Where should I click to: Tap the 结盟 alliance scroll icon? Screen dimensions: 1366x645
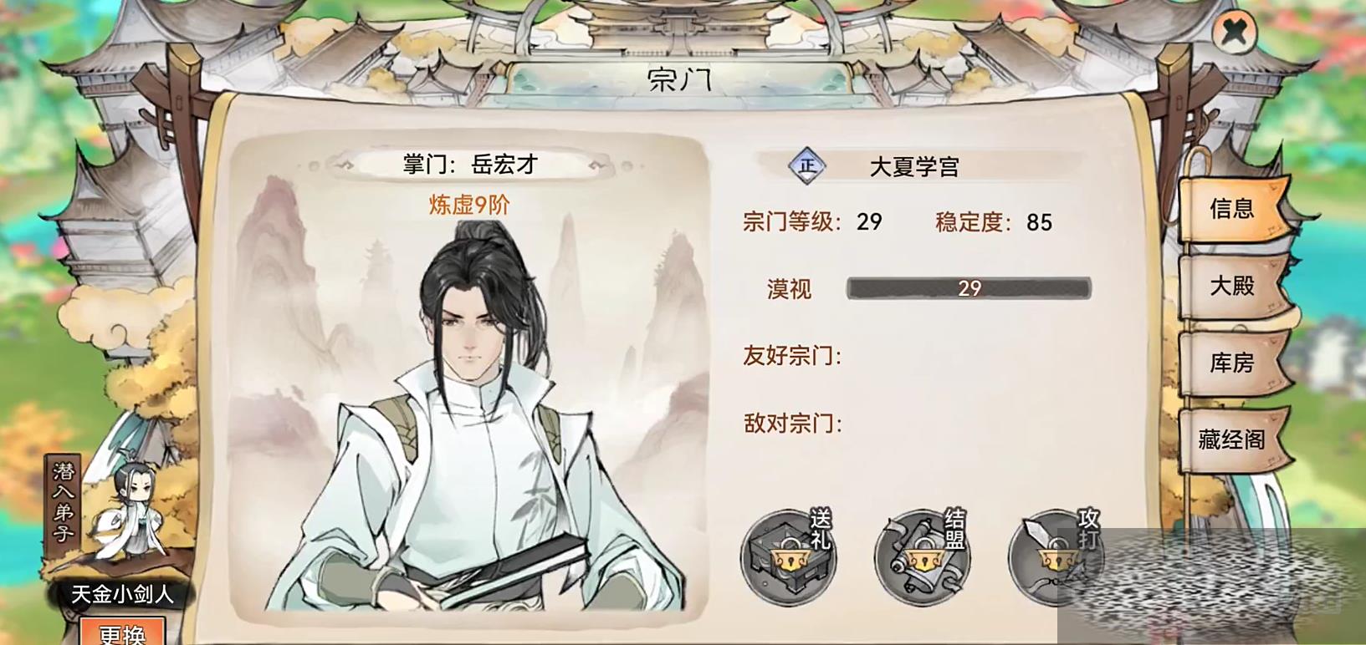pyautogui.click(x=923, y=556)
